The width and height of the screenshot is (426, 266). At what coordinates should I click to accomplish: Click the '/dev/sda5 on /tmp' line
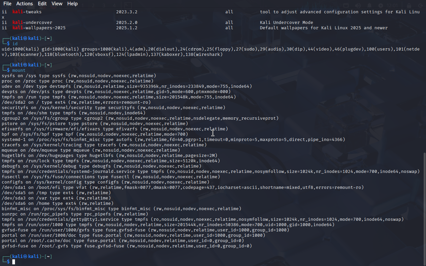tap(56, 193)
